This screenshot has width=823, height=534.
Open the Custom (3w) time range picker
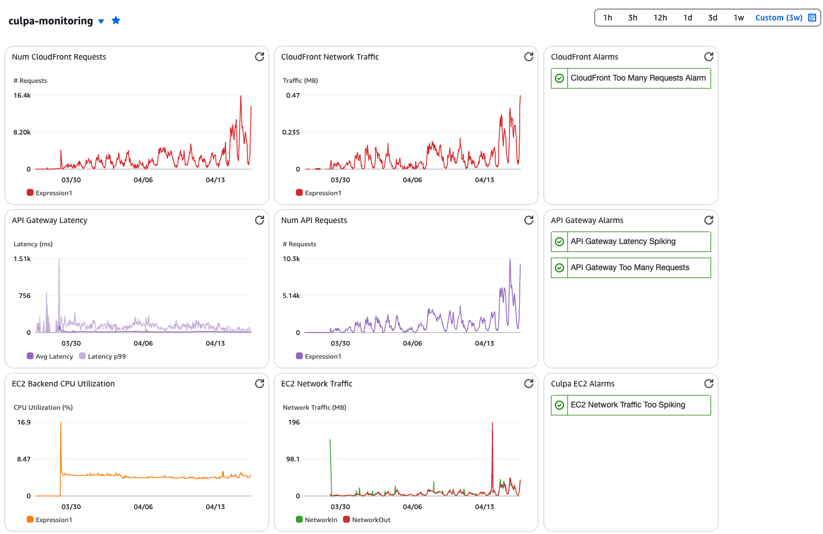point(778,18)
